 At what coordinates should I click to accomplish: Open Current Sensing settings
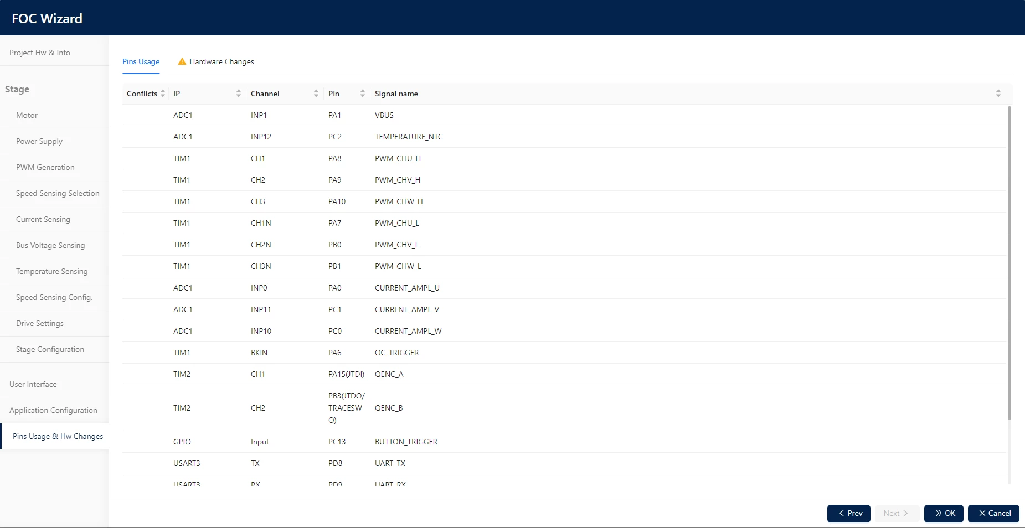tap(43, 219)
